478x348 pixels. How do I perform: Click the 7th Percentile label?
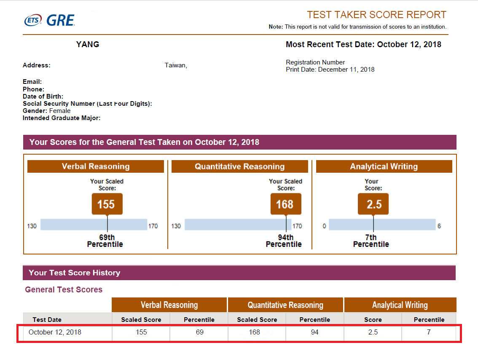coord(371,241)
